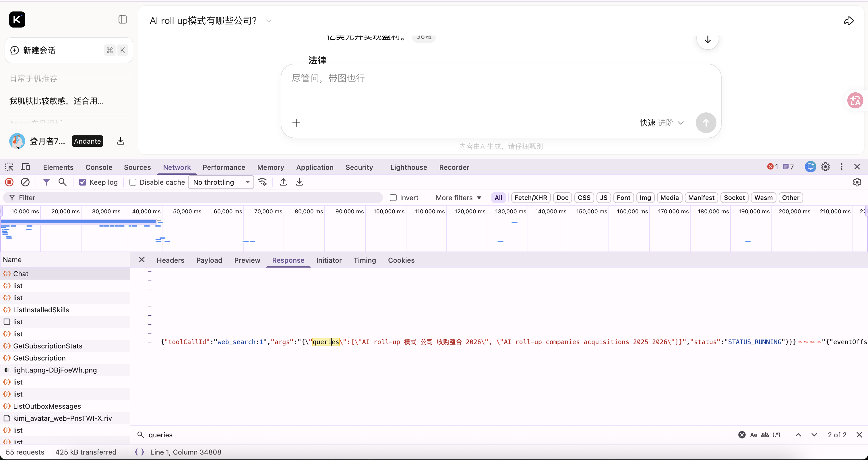Close the request details pane

tap(142, 260)
